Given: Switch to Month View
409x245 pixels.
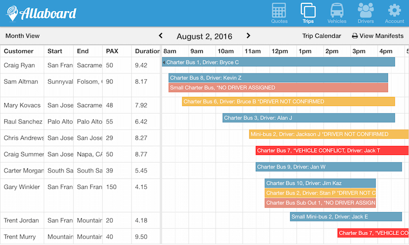Looking at the screenshot, I should pyautogui.click(x=23, y=36).
